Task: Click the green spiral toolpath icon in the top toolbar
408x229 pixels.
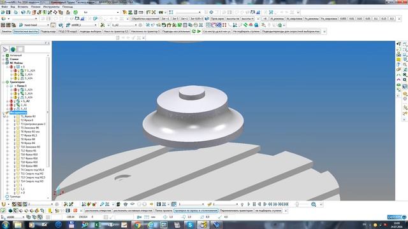Action: click(x=75, y=12)
